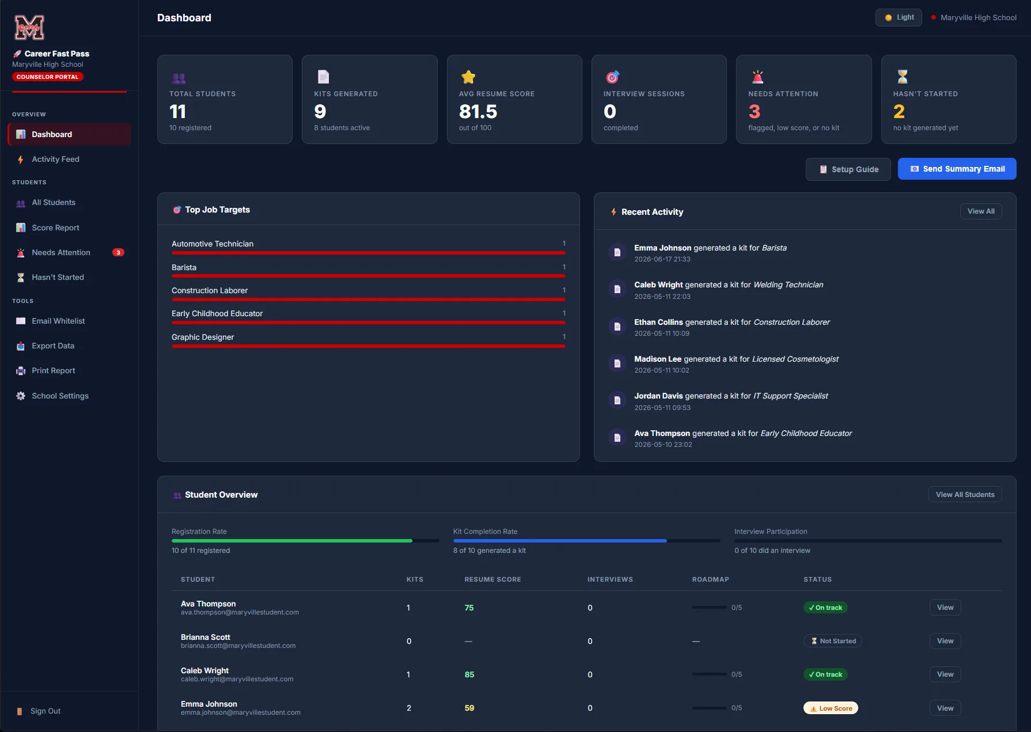Click the Hasn't Started card hourglass icon
This screenshot has width=1031, height=732.
pyautogui.click(x=903, y=77)
